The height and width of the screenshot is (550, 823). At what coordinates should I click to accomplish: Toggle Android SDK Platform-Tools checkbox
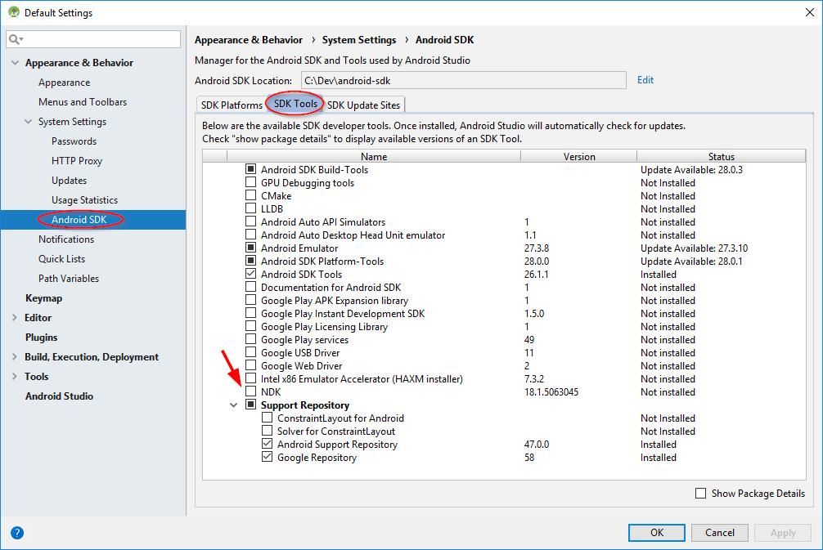(x=250, y=261)
